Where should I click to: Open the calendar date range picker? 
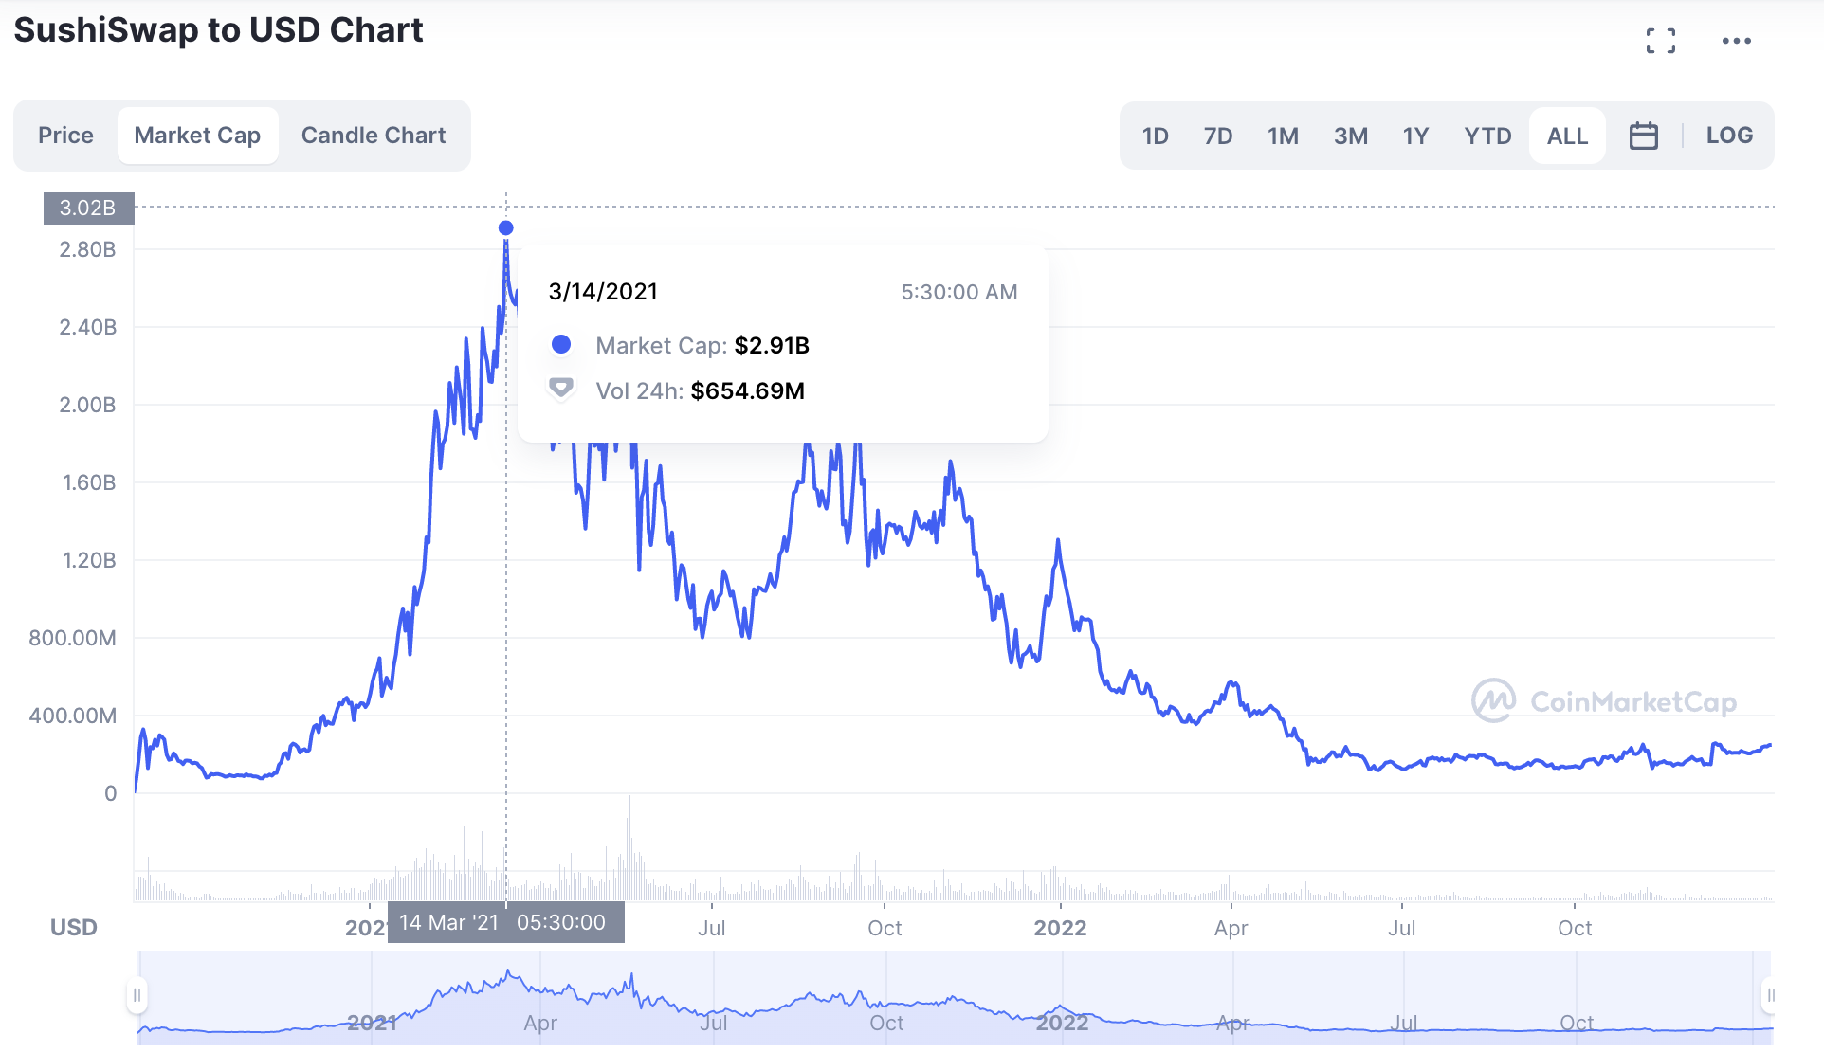click(1643, 136)
